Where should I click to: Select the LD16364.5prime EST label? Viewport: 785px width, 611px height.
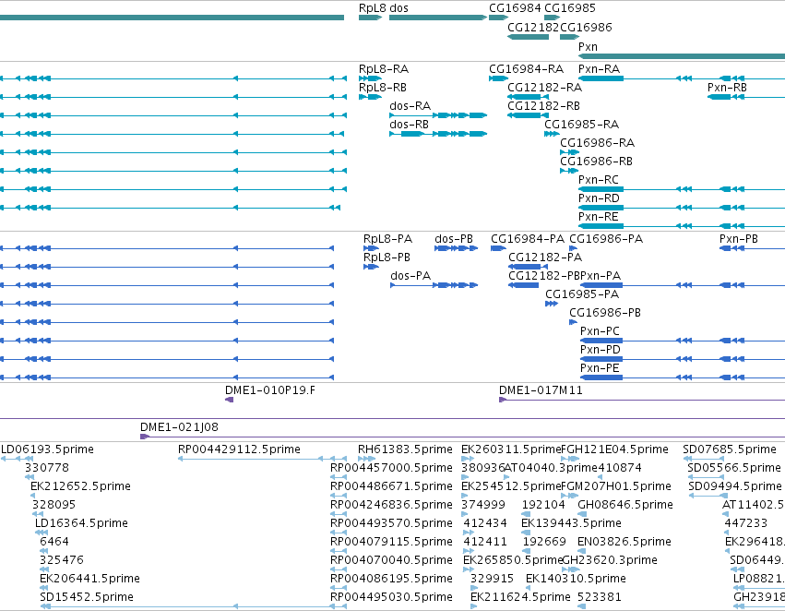click(x=81, y=524)
